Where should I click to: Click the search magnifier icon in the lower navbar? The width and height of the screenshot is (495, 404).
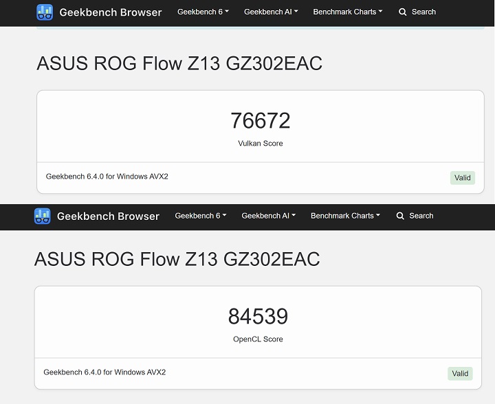[x=400, y=216]
